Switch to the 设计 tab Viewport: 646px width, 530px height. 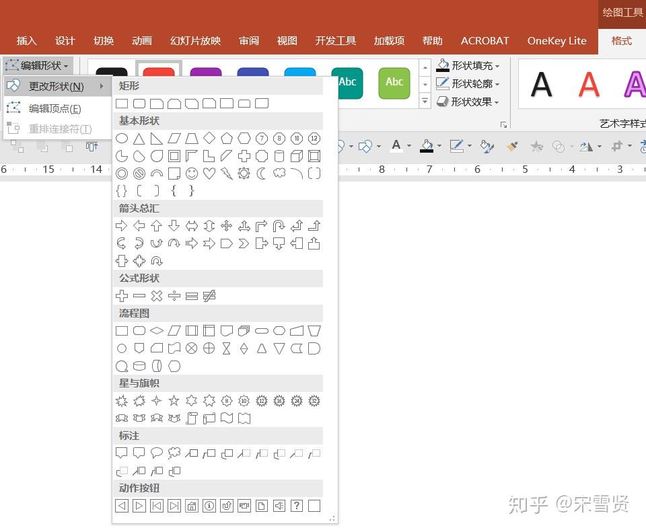[x=65, y=41]
